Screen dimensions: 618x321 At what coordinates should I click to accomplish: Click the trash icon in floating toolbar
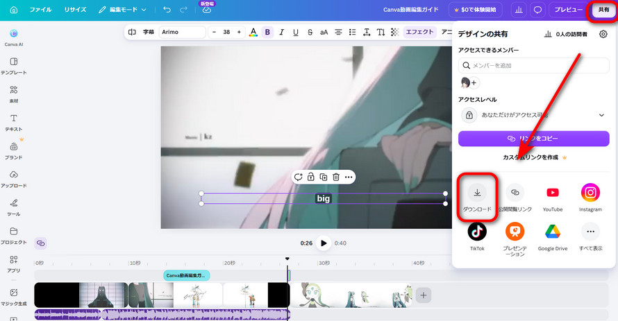(x=336, y=177)
